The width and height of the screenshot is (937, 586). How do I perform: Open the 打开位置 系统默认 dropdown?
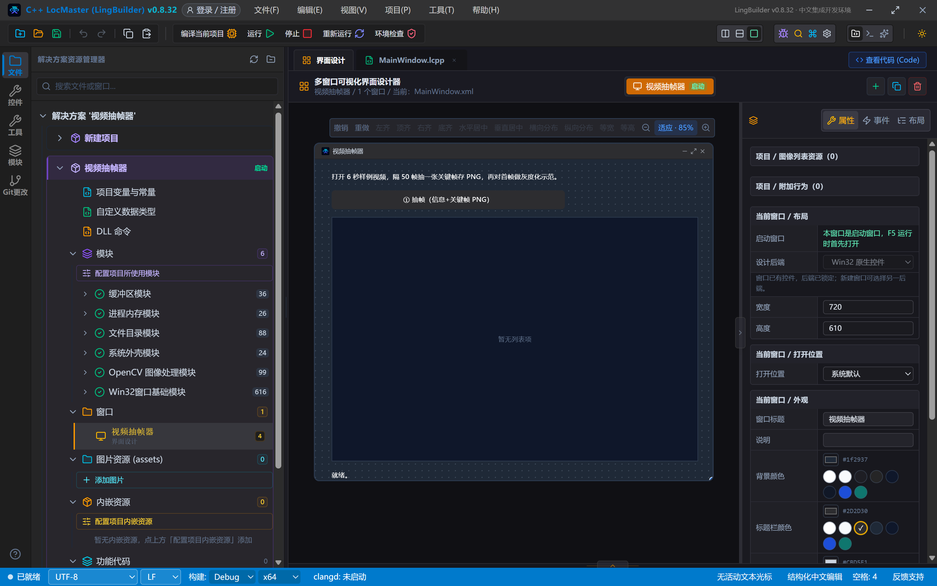(868, 374)
